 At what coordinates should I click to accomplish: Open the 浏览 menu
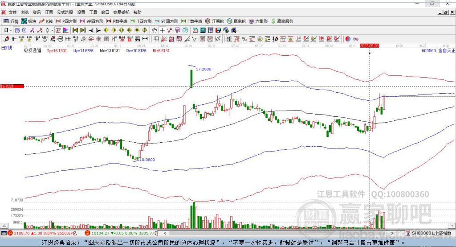[x=25, y=12]
